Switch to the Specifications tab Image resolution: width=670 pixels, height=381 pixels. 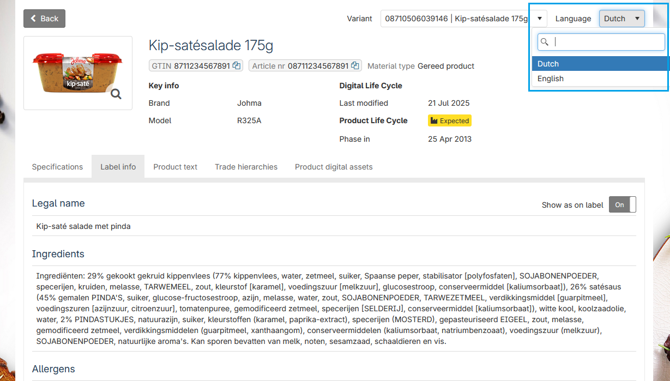[57, 167]
